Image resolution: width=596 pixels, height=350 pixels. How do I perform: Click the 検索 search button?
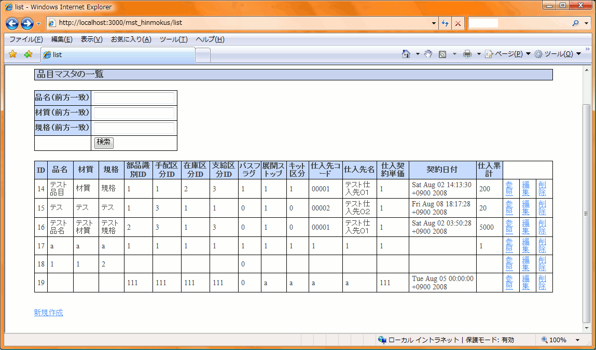coord(104,143)
